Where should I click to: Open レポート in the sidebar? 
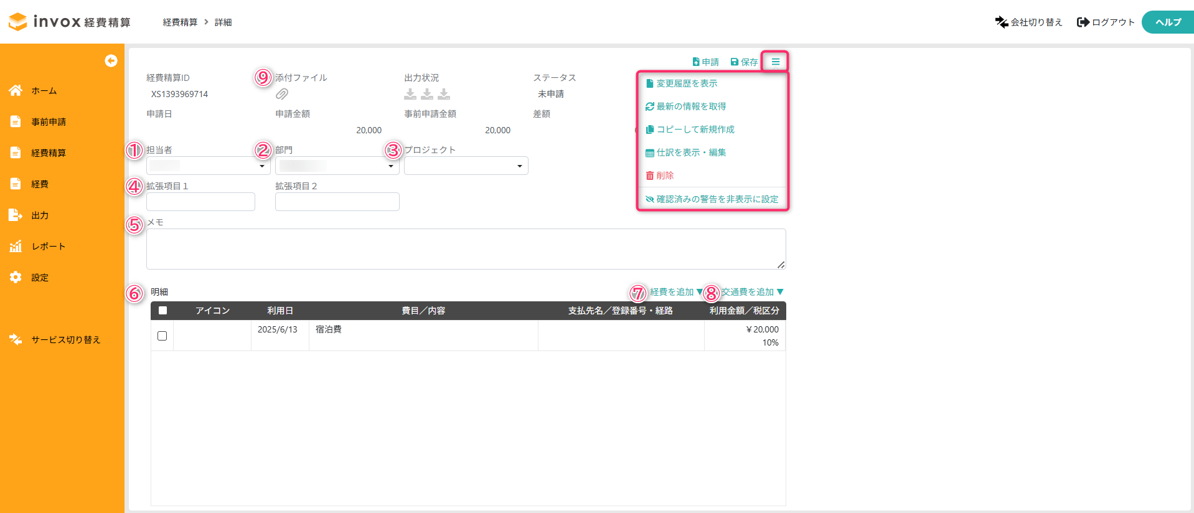click(48, 247)
